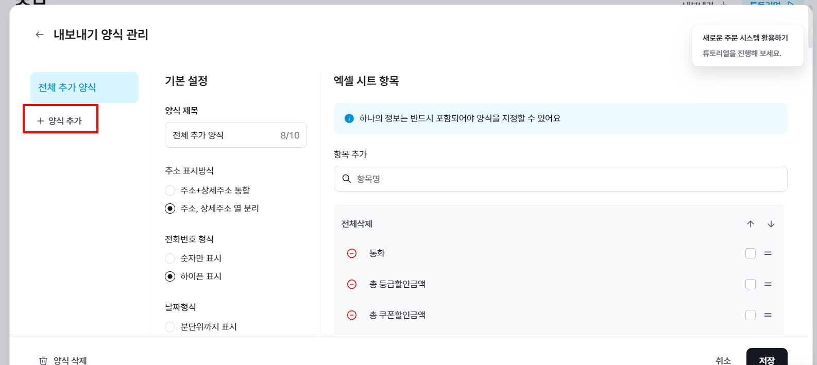Screen dimensions: 817x365
Task: Select 분단위까지 표시 date format
Action: [x=170, y=327]
